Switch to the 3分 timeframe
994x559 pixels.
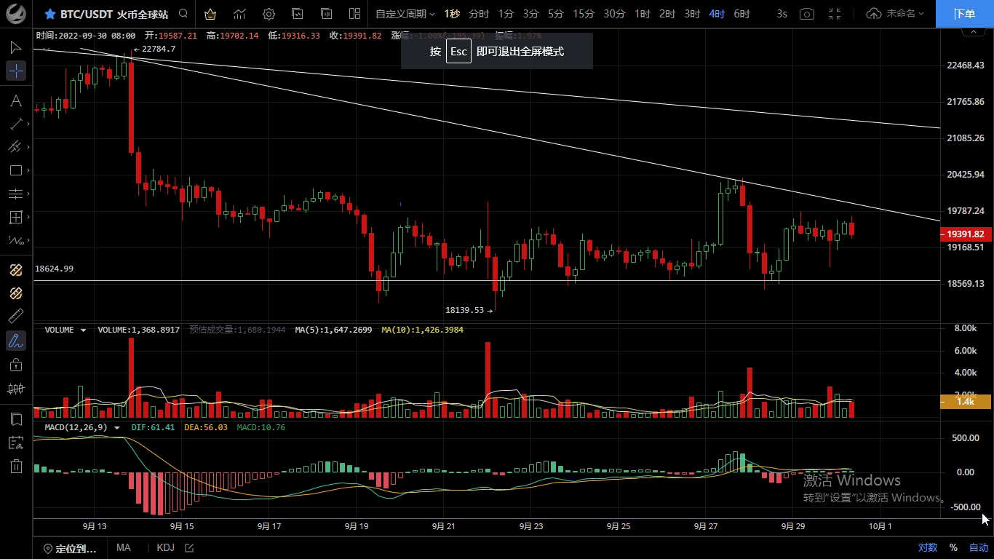point(530,14)
